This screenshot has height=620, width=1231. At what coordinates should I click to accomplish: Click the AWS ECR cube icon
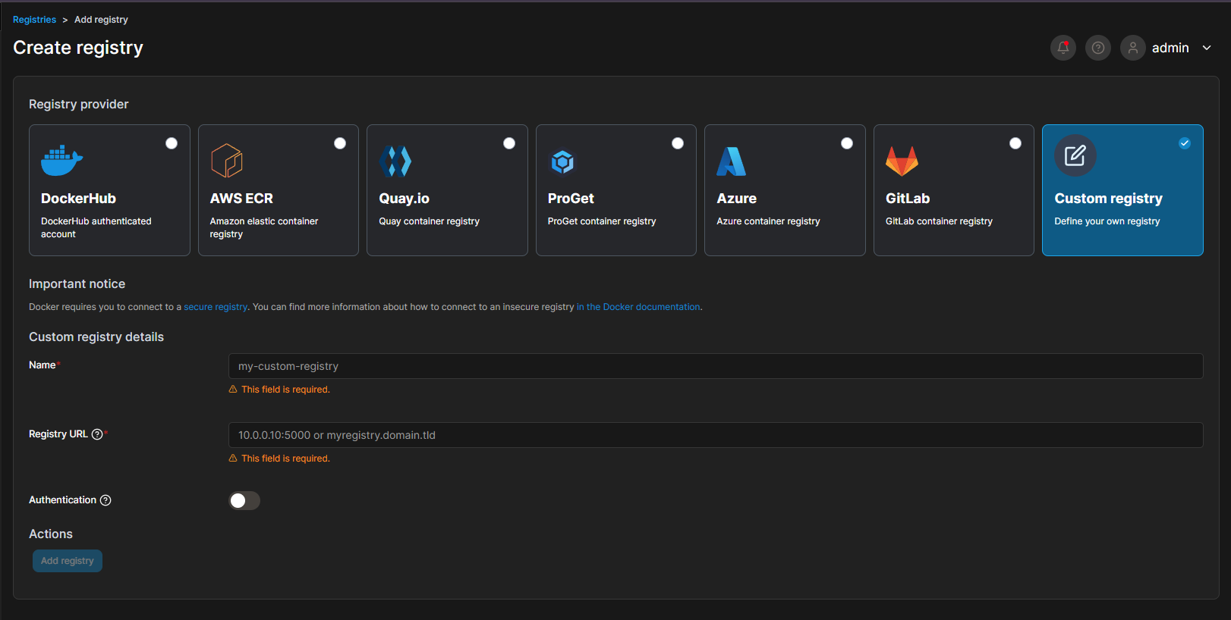pyautogui.click(x=226, y=160)
